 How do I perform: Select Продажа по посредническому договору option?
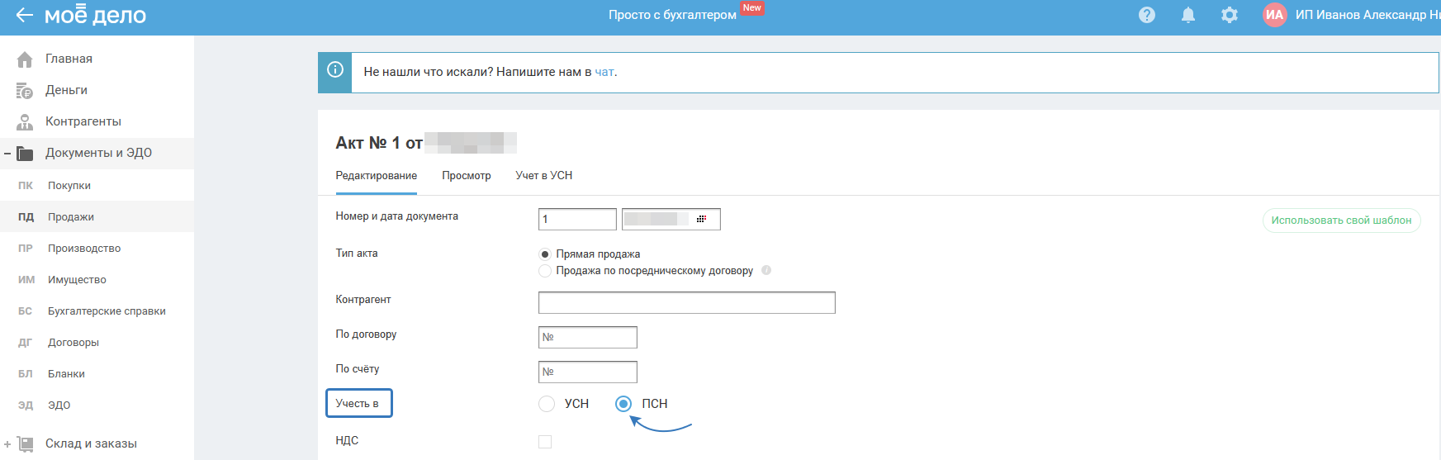coord(545,271)
